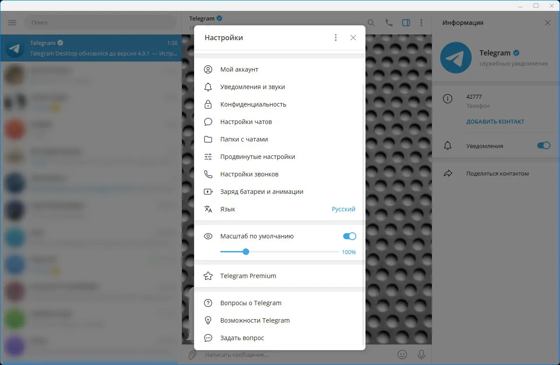Open Продвинутые настройки
The height and width of the screenshot is (365, 560).
[280, 157]
